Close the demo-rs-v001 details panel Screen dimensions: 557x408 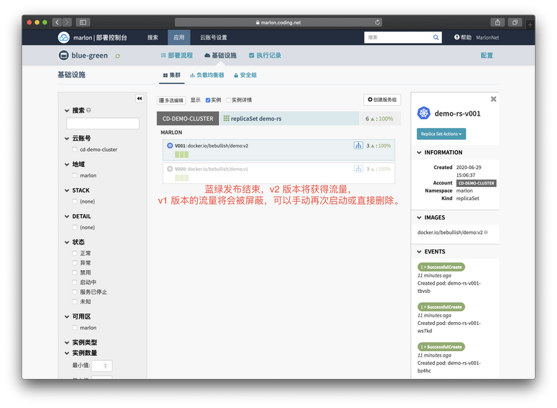(x=493, y=99)
